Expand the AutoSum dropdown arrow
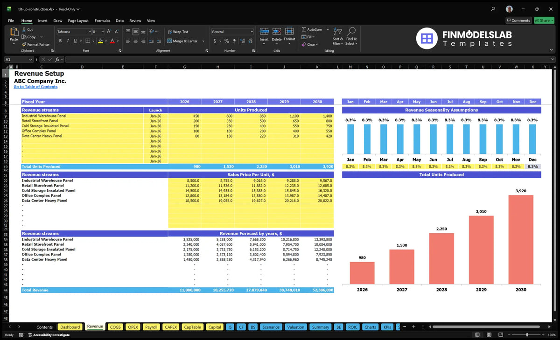The image size is (560, 340). click(328, 29)
